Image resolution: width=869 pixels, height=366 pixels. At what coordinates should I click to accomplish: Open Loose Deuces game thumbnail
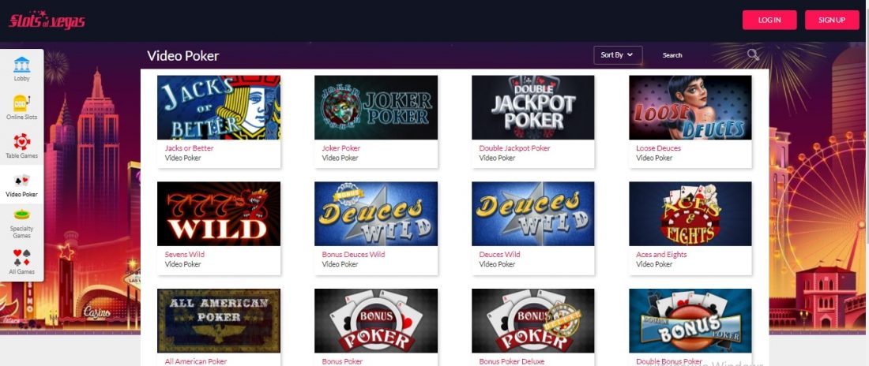click(x=690, y=107)
